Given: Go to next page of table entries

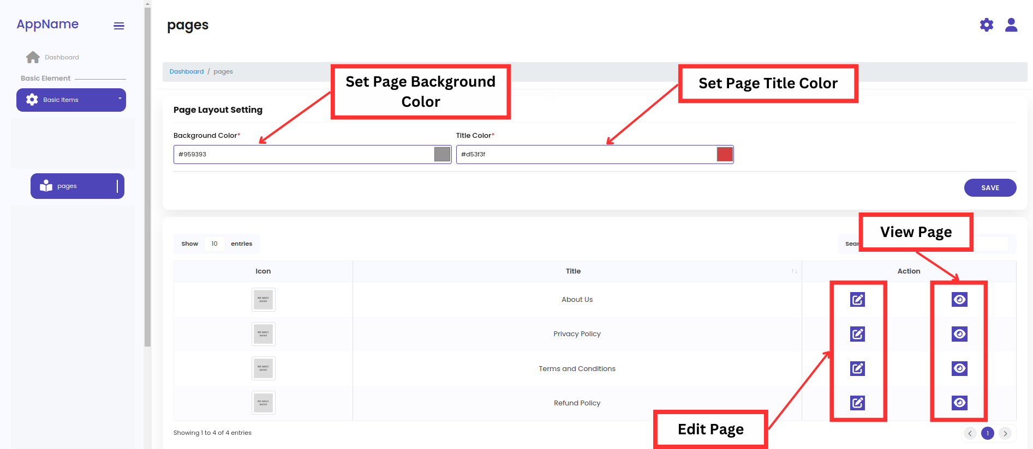Looking at the screenshot, I should (1005, 434).
